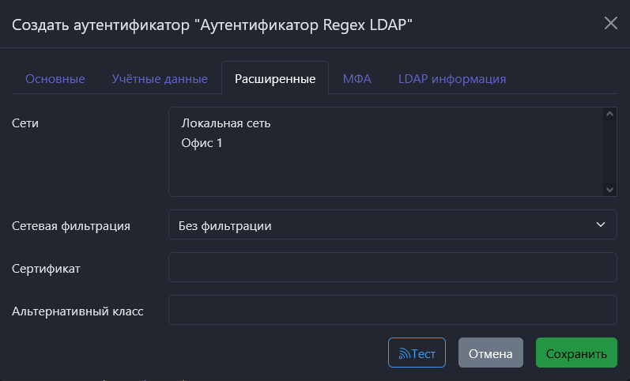Click the signal icon on the Тест button
Image resolution: width=630 pixels, height=381 pixels.
click(x=403, y=353)
